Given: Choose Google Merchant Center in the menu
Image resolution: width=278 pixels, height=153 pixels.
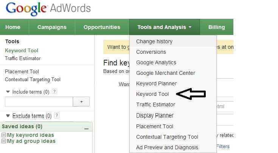Looking at the screenshot, I should click(x=173, y=73).
